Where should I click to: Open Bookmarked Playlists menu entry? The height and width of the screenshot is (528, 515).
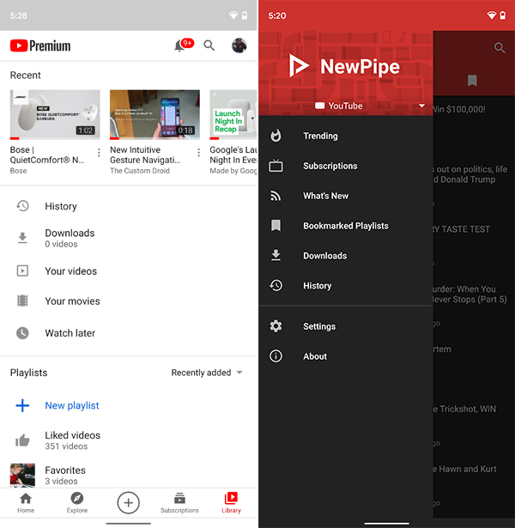click(346, 226)
